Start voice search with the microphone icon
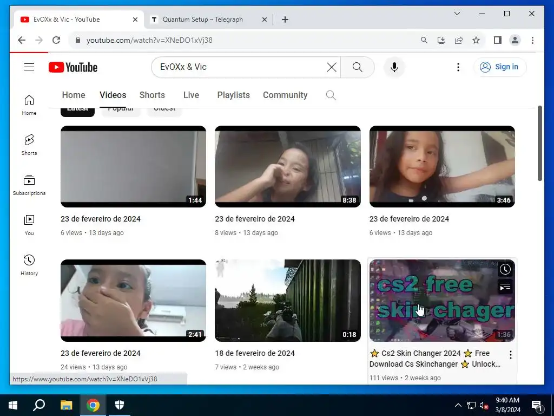 tap(394, 67)
